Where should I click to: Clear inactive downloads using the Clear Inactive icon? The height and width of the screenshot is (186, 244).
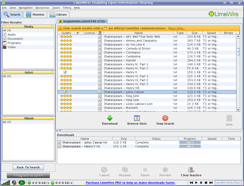(191, 170)
